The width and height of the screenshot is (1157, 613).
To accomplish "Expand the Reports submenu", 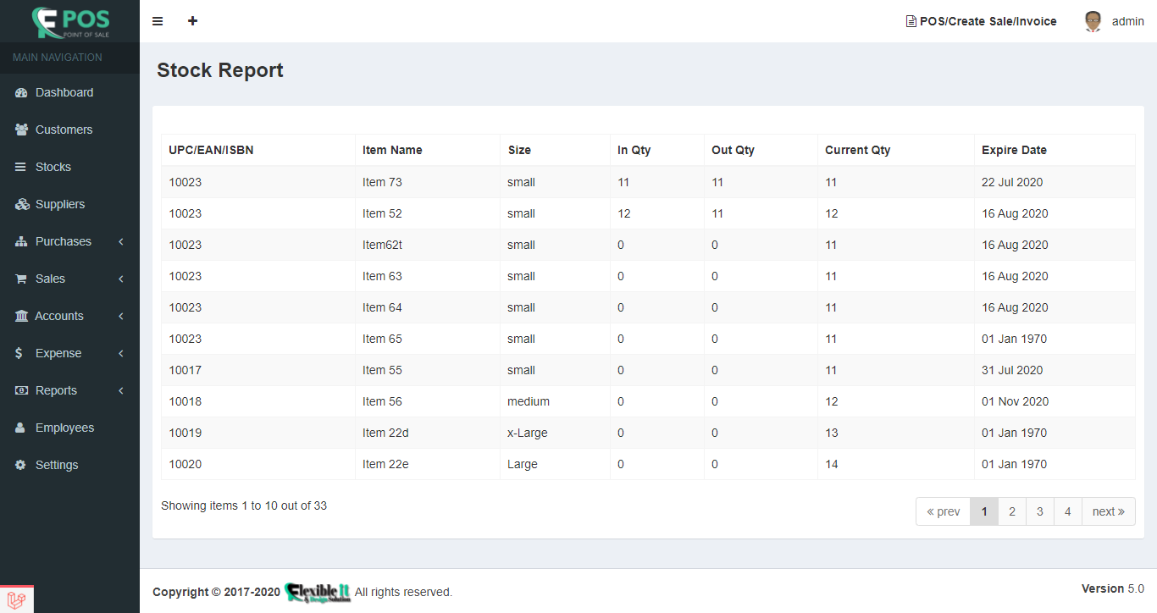I will pos(119,390).
